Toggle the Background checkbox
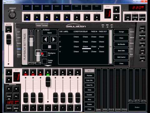 pos(45,54)
